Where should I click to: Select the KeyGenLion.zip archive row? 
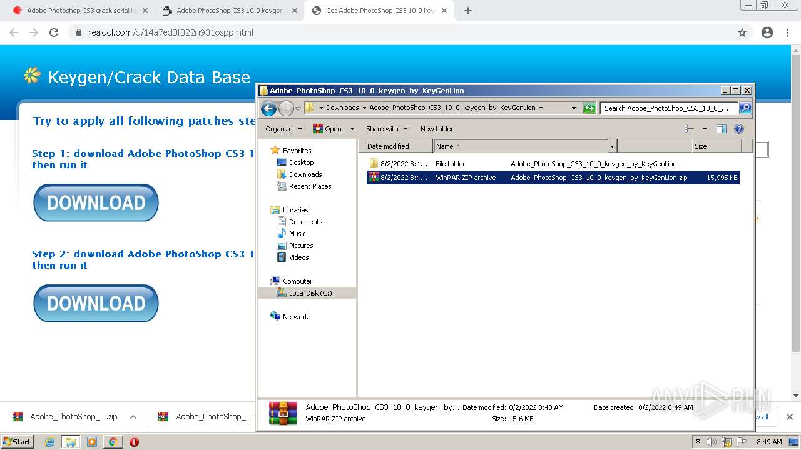(x=553, y=177)
